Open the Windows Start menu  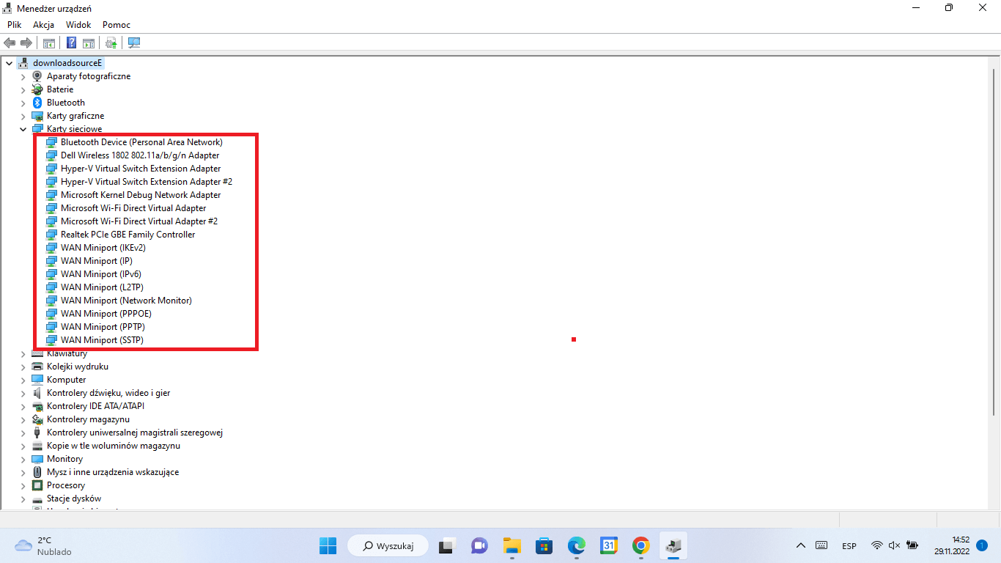[328, 545]
